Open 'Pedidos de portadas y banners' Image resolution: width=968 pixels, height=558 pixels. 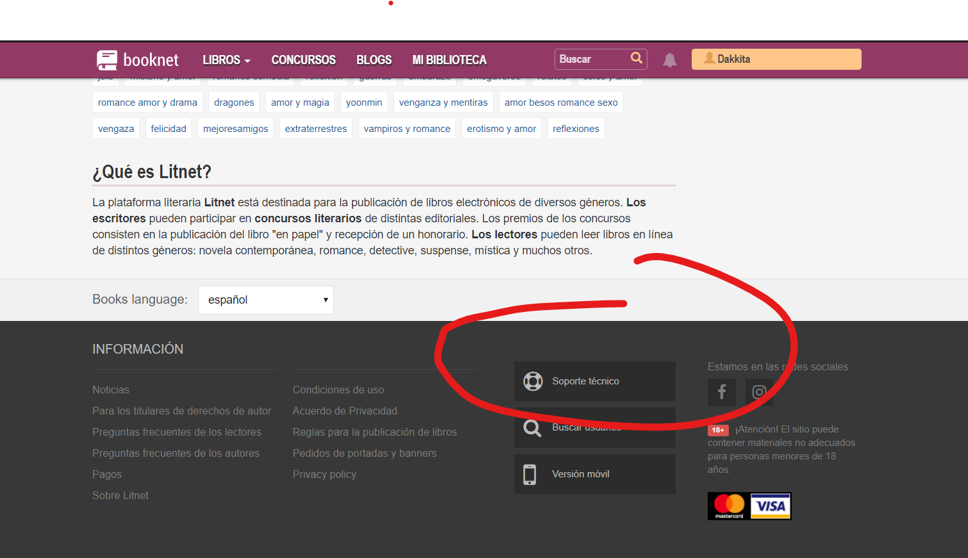(x=365, y=453)
